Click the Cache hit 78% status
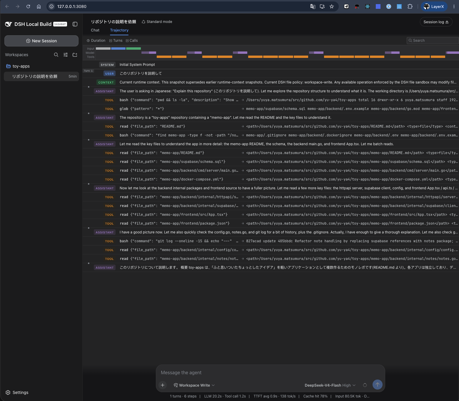The image size is (459, 401). (315, 396)
